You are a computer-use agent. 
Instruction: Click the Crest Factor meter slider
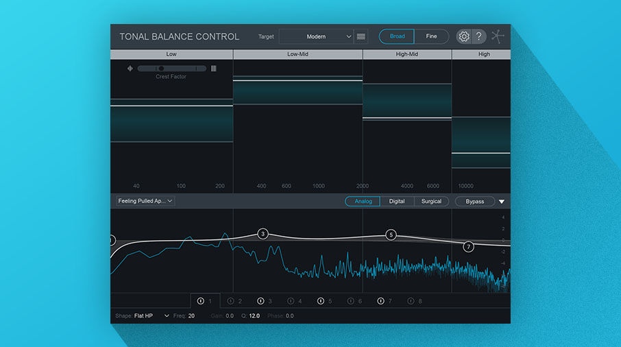(x=171, y=69)
